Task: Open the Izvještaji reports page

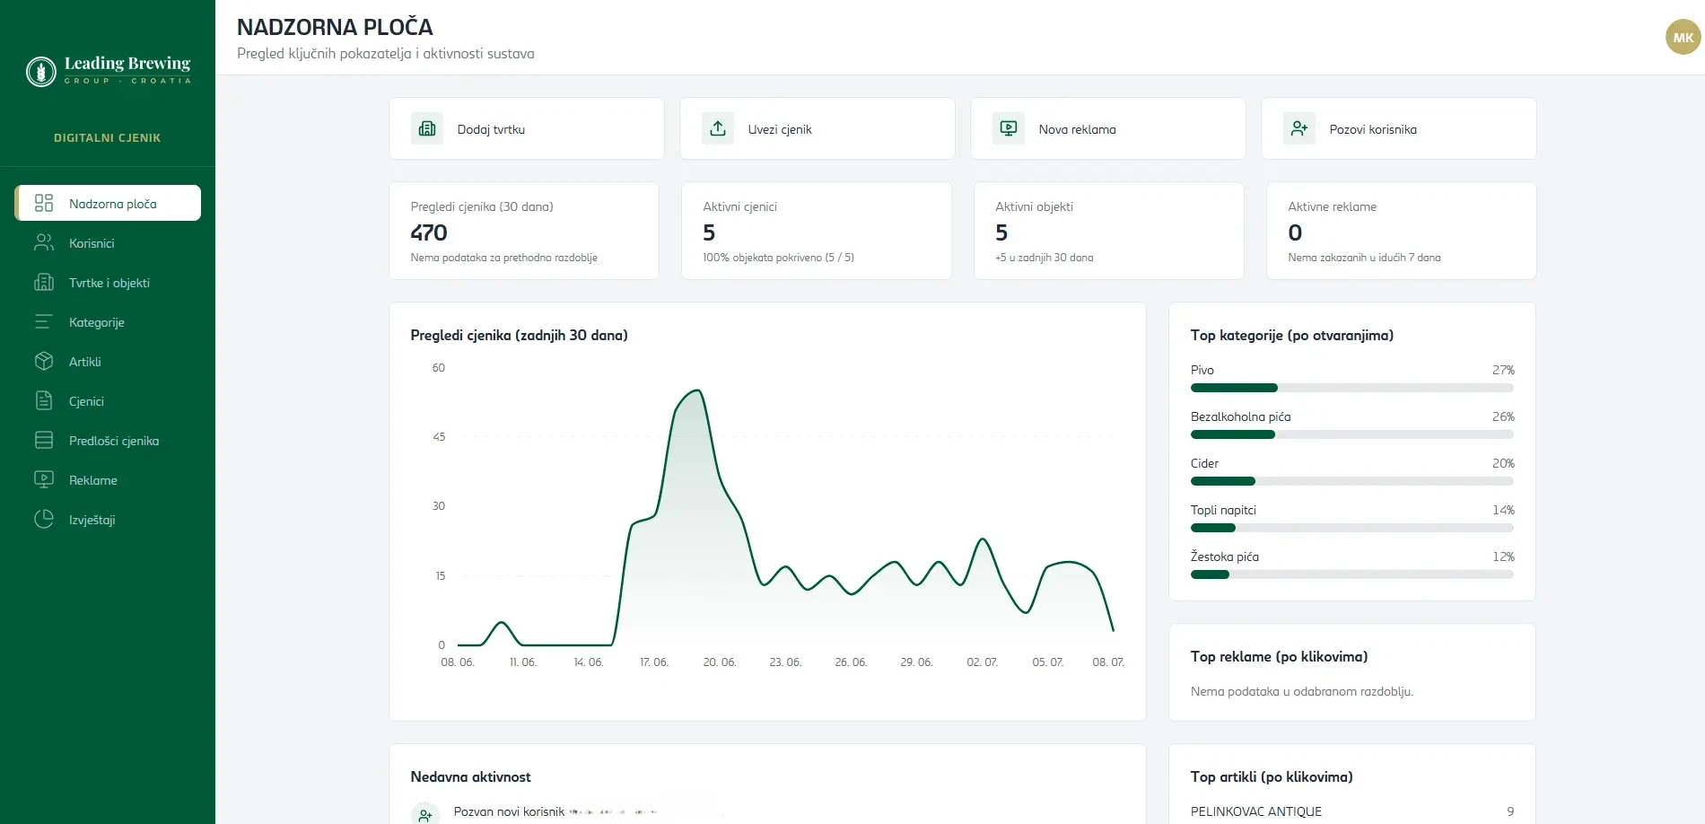Action: tap(108, 519)
